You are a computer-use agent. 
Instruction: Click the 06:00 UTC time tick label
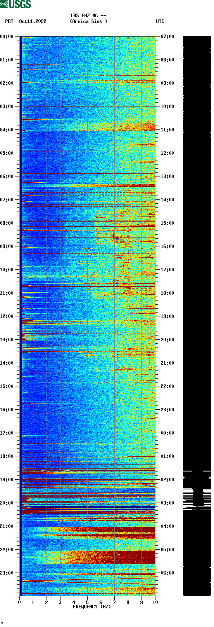(x=167, y=573)
